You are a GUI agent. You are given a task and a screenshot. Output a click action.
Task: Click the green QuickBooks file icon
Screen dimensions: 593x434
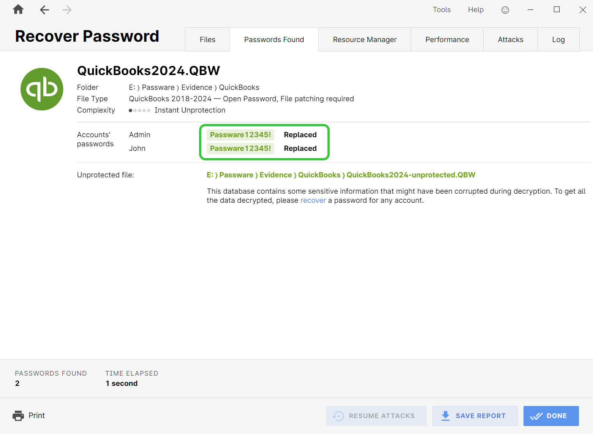coord(42,89)
